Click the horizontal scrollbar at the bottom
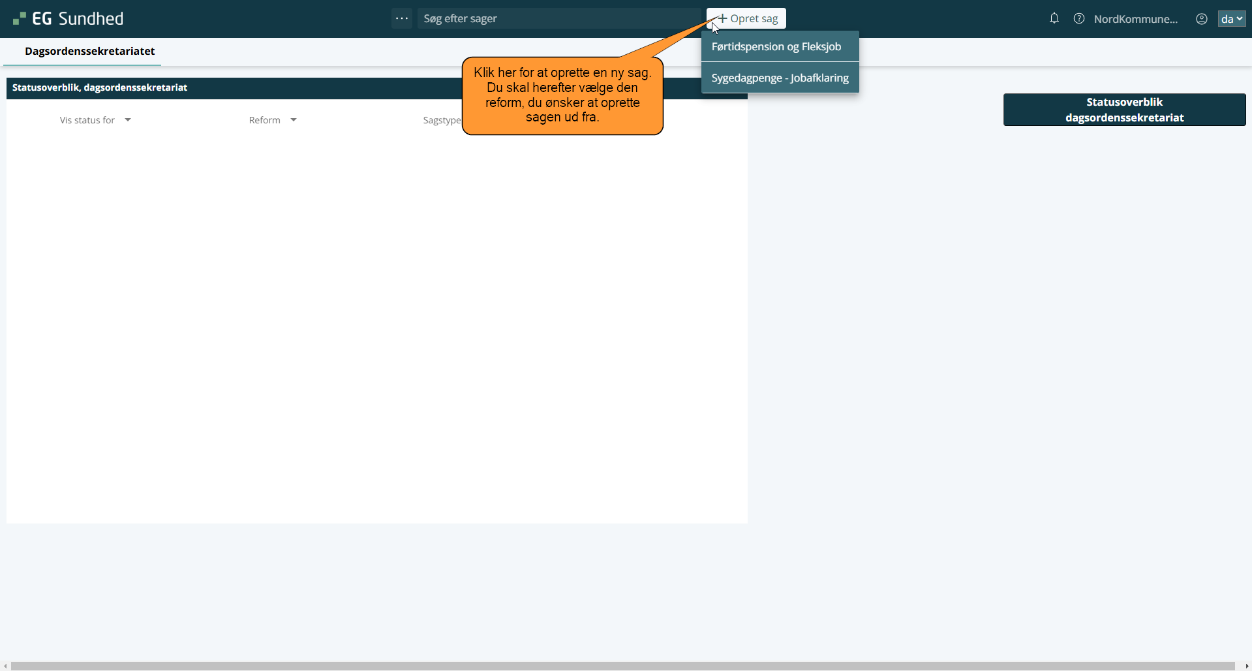 (623, 666)
